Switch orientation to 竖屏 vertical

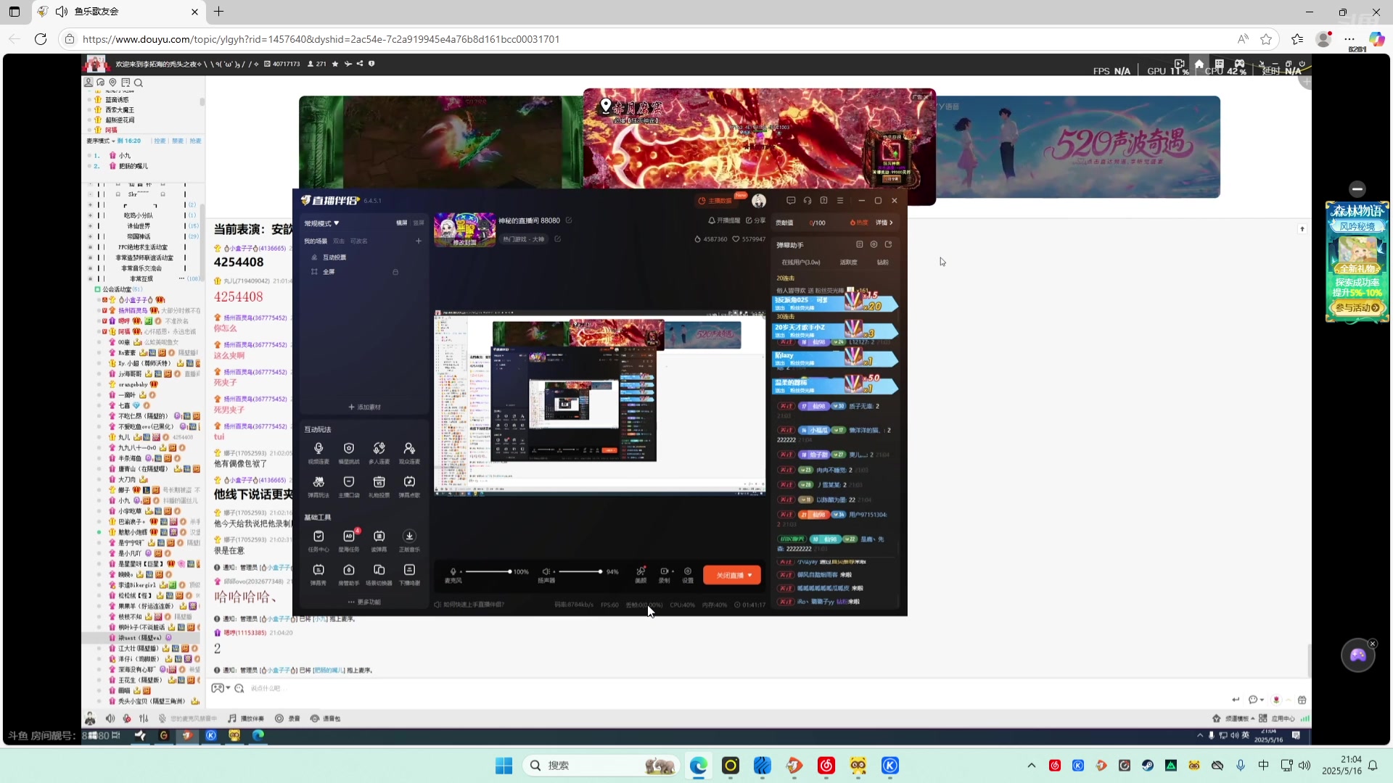click(419, 223)
